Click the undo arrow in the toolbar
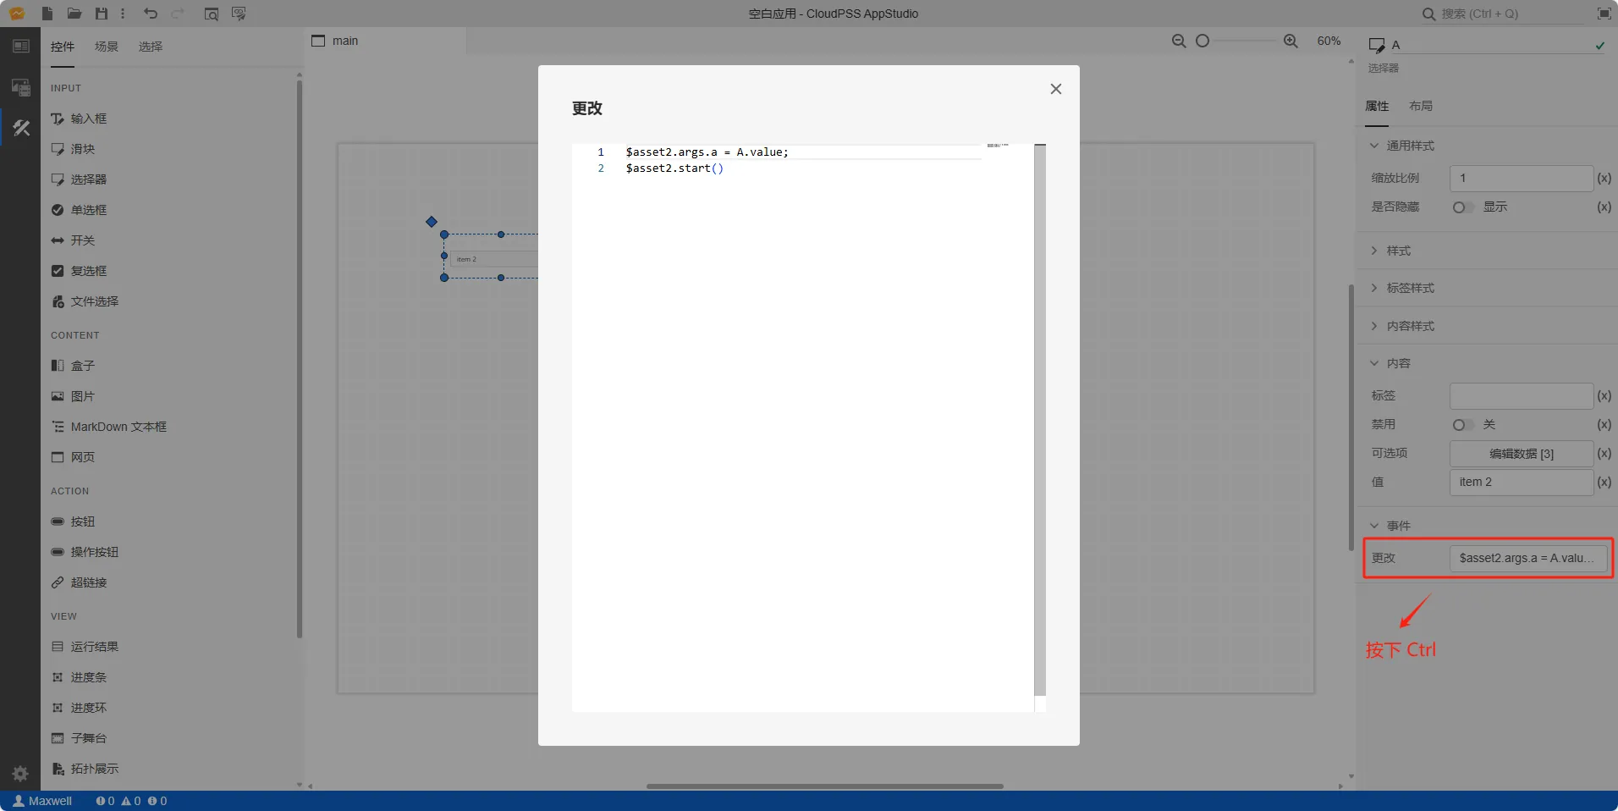This screenshot has width=1618, height=811. coord(151,14)
